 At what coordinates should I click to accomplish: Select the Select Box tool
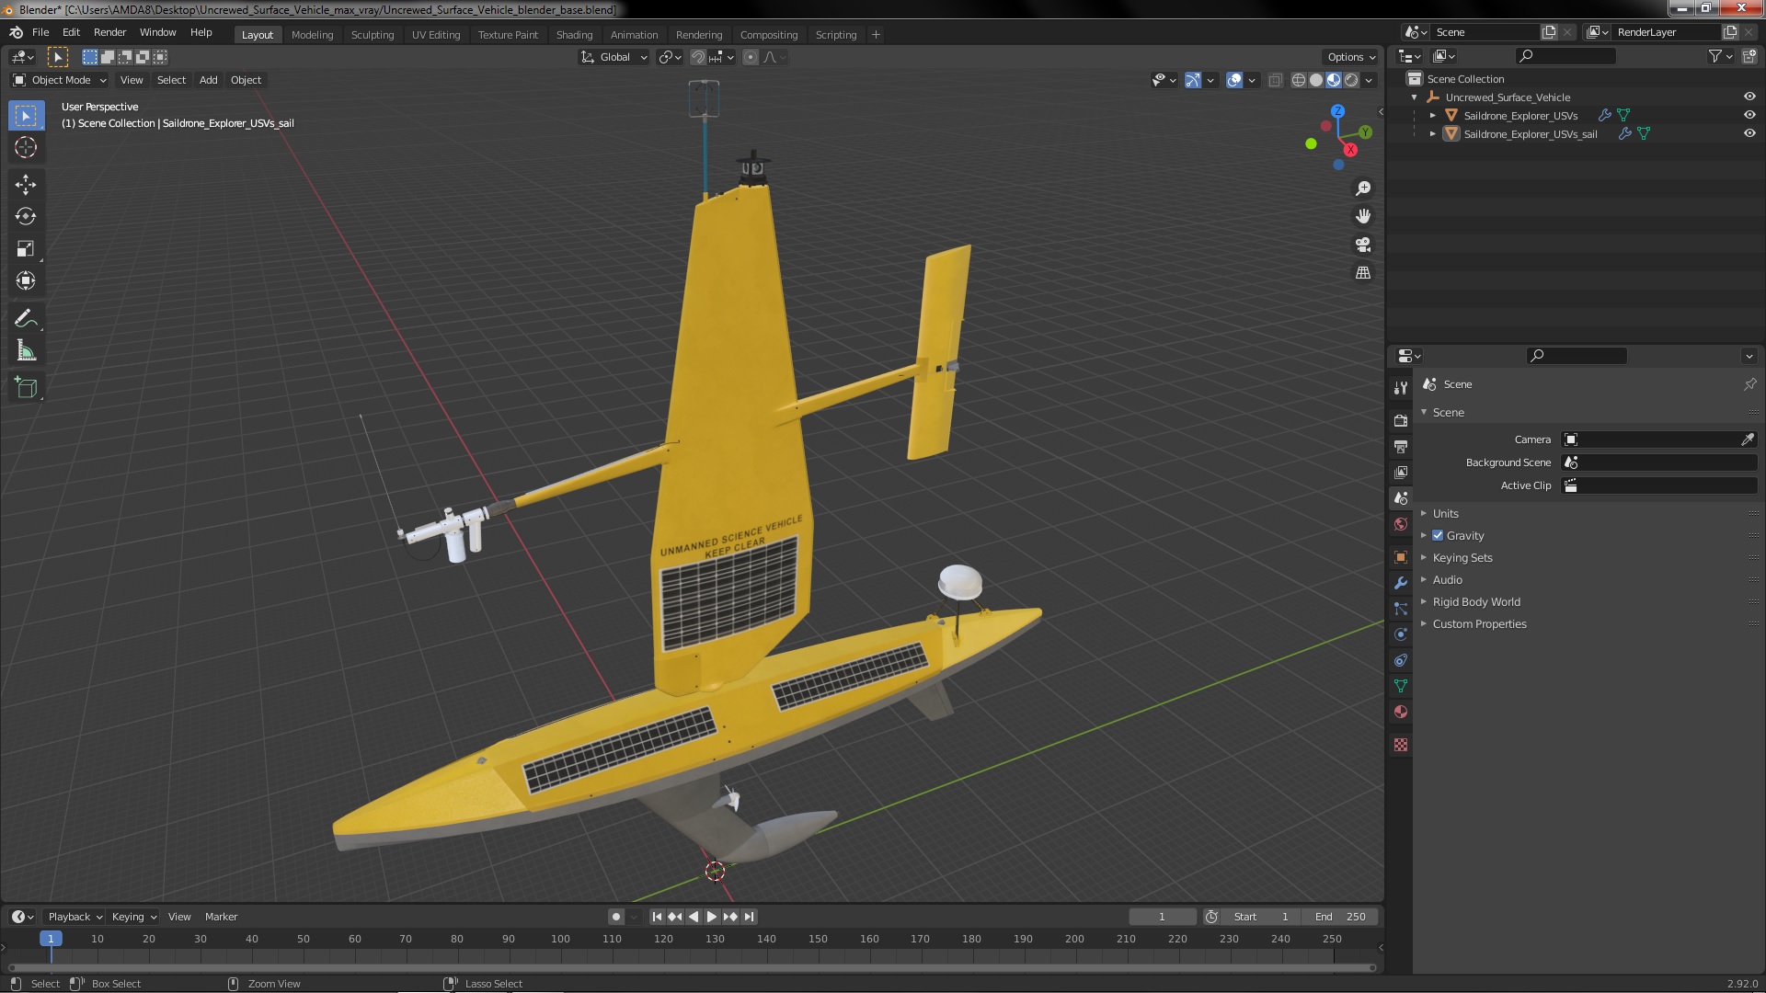26,115
